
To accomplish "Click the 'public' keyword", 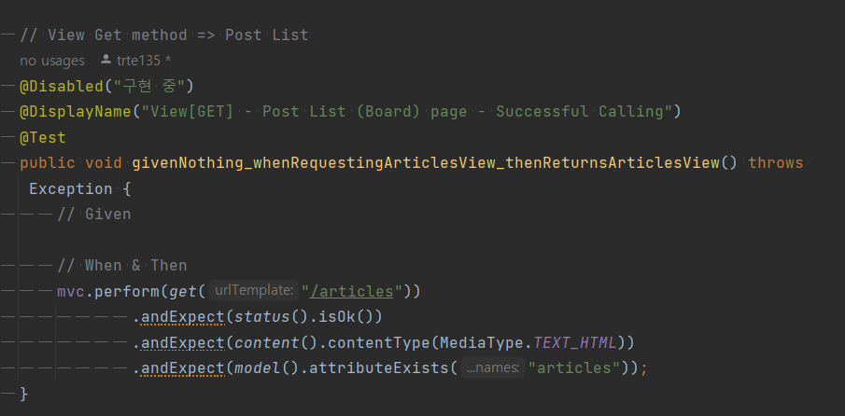I will (x=48, y=163).
